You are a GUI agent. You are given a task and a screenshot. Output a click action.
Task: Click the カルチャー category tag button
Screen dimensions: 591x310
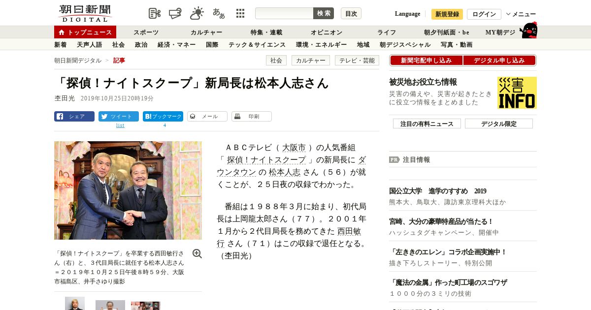(x=311, y=61)
